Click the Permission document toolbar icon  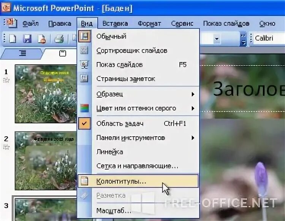pos(42,39)
